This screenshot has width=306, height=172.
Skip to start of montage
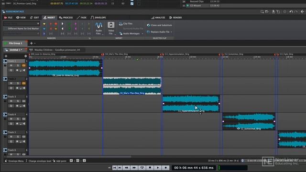[x=115, y=168]
